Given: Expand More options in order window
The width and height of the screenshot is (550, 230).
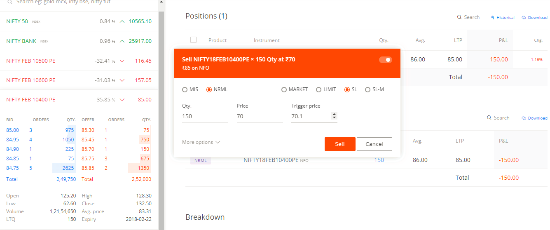Looking at the screenshot, I should pyautogui.click(x=201, y=142).
